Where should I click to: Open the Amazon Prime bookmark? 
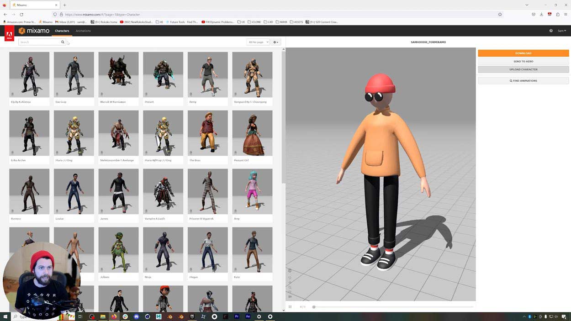coord(19,22)
